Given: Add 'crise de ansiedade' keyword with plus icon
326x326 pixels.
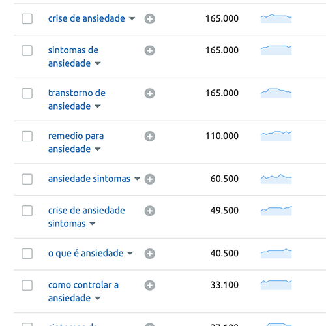Looking at the screenshot, I should pyautogui.click(x=150, y=19).
